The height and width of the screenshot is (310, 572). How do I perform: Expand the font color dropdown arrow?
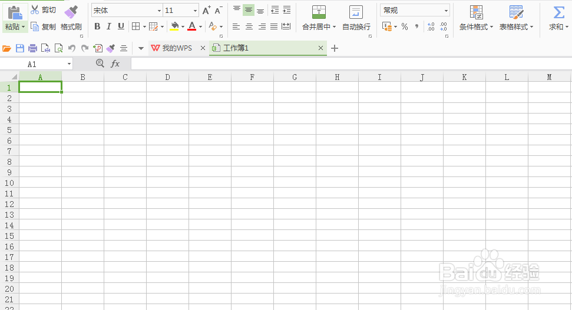tap(200, 26)
